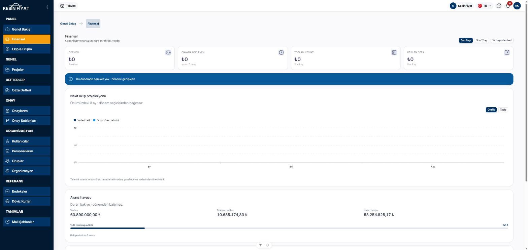Image resolution: width=528 pixels, height=250 pixels.
Task: Click the info icon in the blue banner
Action: (x=71, y=79)
